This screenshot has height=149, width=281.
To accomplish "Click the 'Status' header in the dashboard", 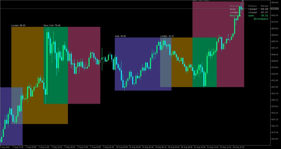I will click(252, 6).
